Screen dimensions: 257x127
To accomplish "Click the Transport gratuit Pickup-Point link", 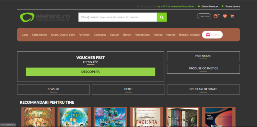I will click(167, 7).
